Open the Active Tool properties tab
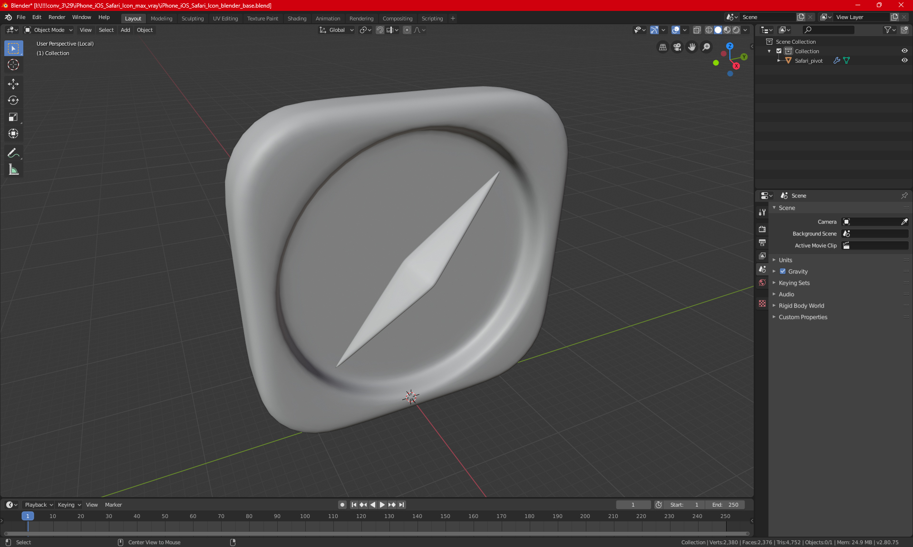The image size is (913, 547). coord(762,212)
